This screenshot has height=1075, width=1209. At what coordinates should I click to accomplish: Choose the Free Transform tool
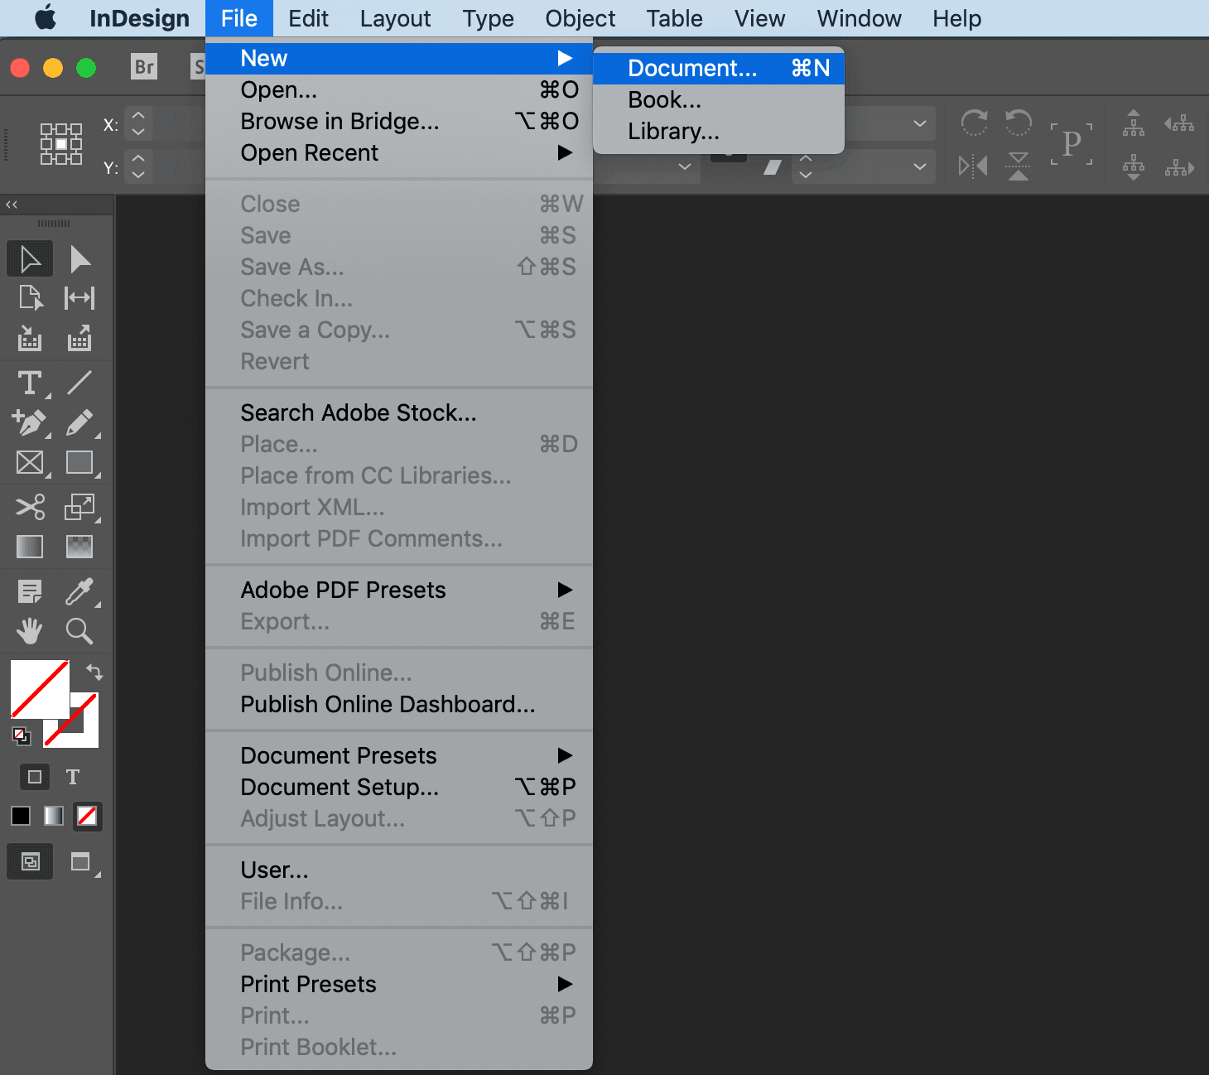[x=79, y=507]
